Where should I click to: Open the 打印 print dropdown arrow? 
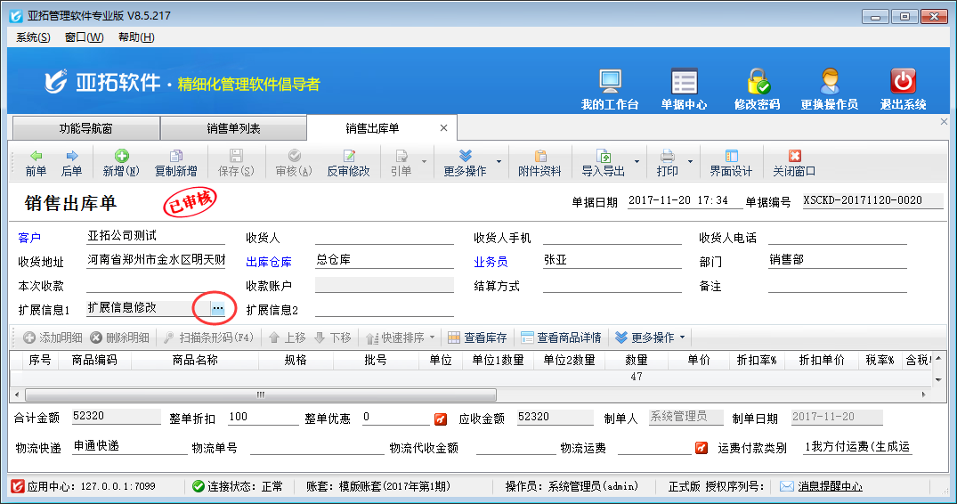[x=689, y=163]
